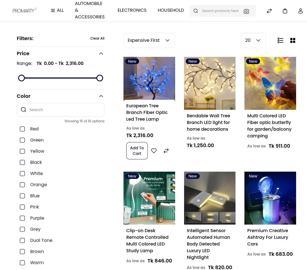The width and height of the screenshot is (307, 270).
Task: Add European Tree lamp to cart
Action: click(x=137, y=151)
